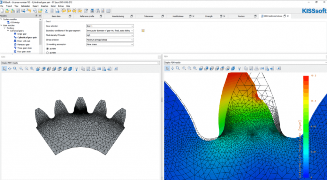Image resolution: width=327 pixels, height=180 pixels.
Task: Click zoom-to-fit magnifier in left FEM window
Action: coord(32,69)
